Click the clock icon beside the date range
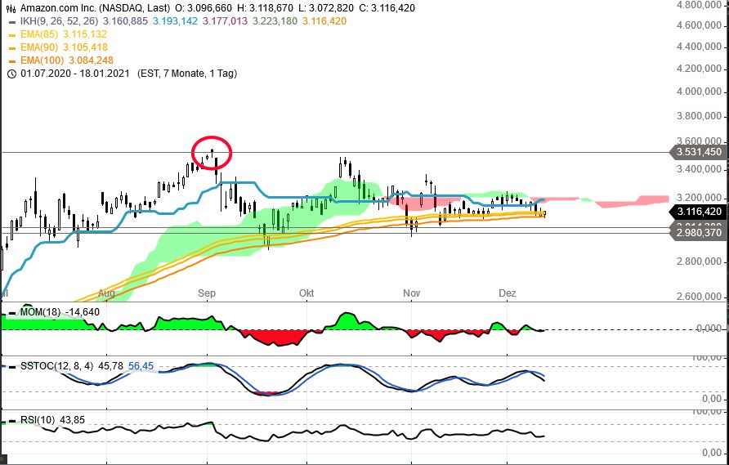729x465 pixels. (12, 74)
